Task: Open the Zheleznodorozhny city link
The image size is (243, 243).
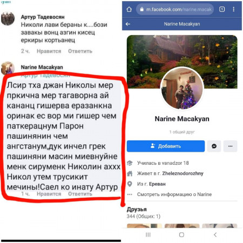Action: [183, 173]
